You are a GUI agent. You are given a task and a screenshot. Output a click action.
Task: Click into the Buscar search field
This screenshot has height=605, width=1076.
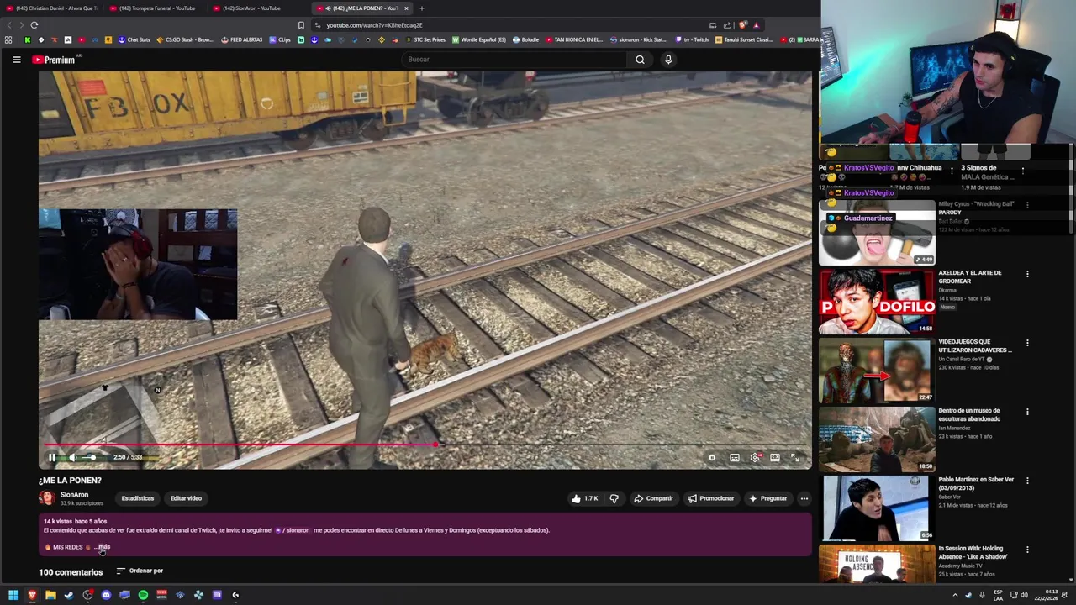pos(513,60)
